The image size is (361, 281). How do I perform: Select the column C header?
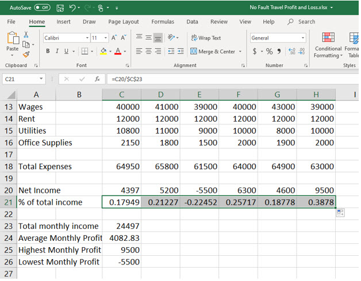coord(121,95)
